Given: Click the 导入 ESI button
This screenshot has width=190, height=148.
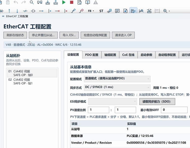Looking at the screenshot, I should click(x=69, y=35).
